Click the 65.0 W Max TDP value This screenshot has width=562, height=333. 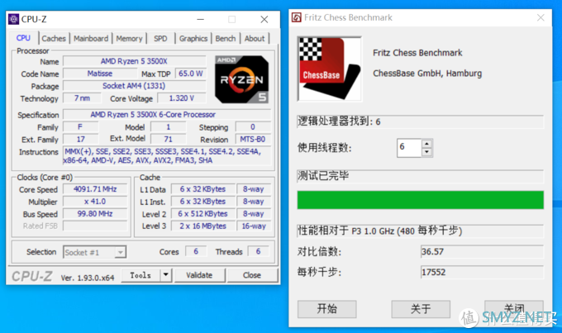(x=190, y=74)
